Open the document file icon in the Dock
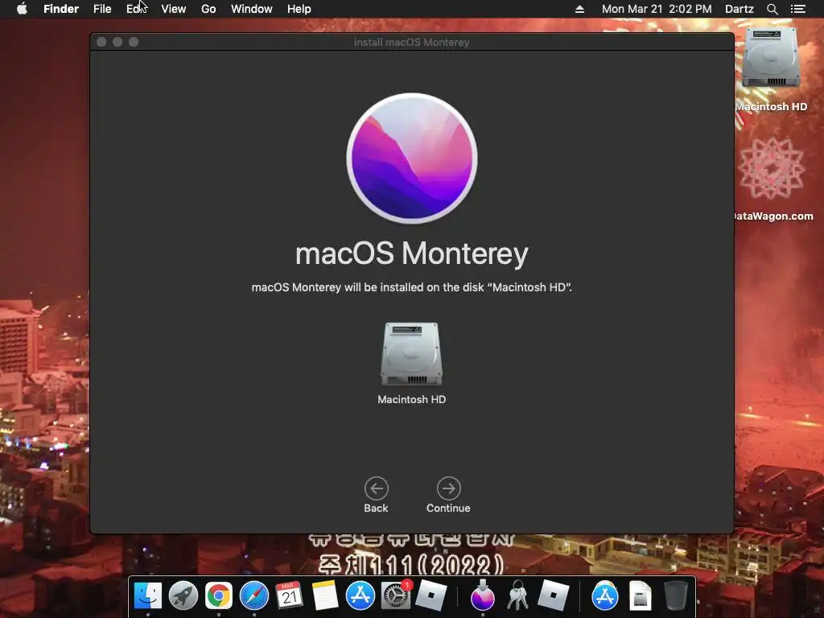Screen dimensions: 824x618 [640, 595]
